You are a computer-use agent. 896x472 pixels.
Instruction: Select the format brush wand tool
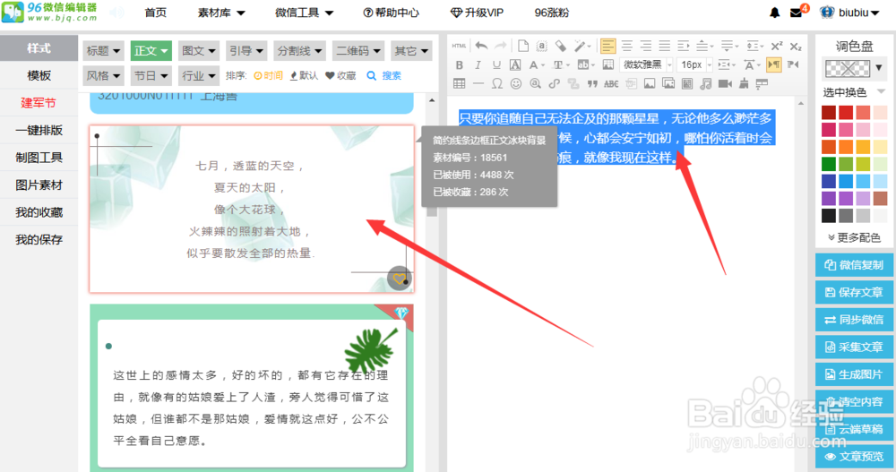[581, 46]
